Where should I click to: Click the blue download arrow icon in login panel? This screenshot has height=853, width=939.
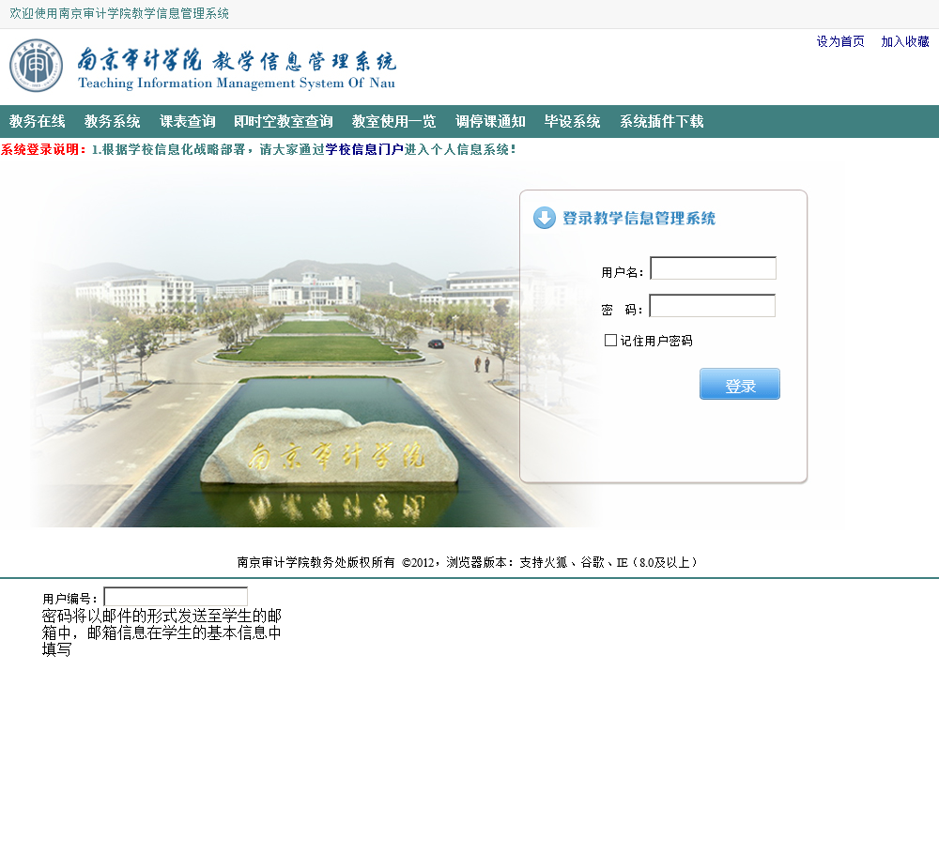[x=545, y=218]
